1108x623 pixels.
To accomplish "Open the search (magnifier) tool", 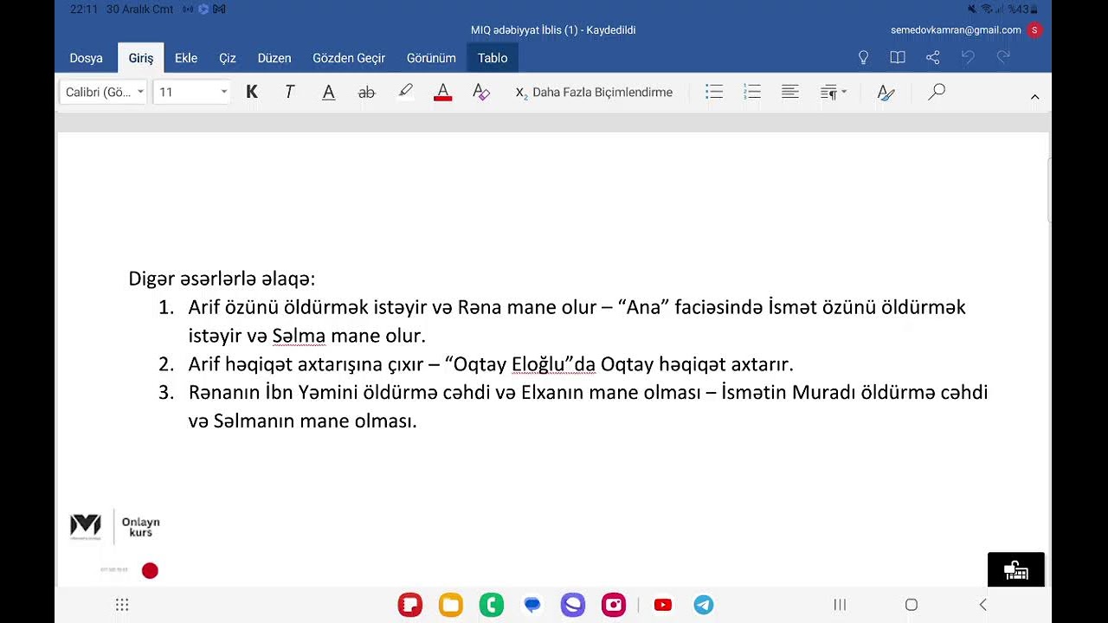I will (x=937, y=92).
